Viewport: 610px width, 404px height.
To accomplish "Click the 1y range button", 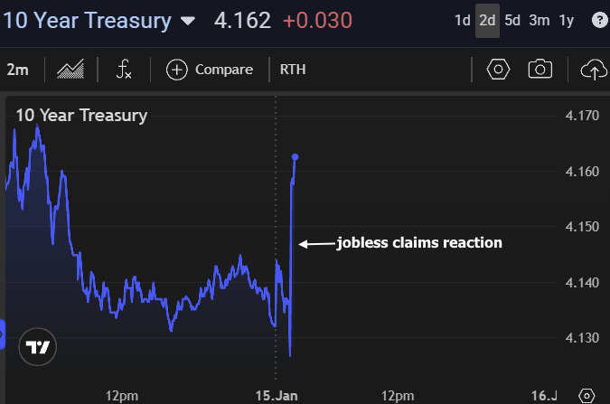I will pos(567,21).
